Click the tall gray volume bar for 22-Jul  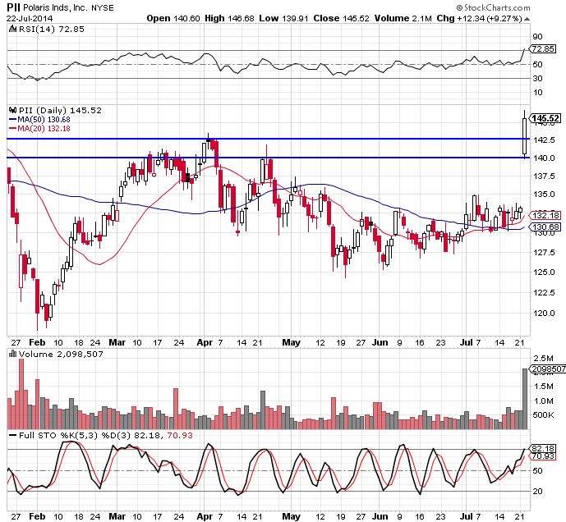click(x=524, y=399)
